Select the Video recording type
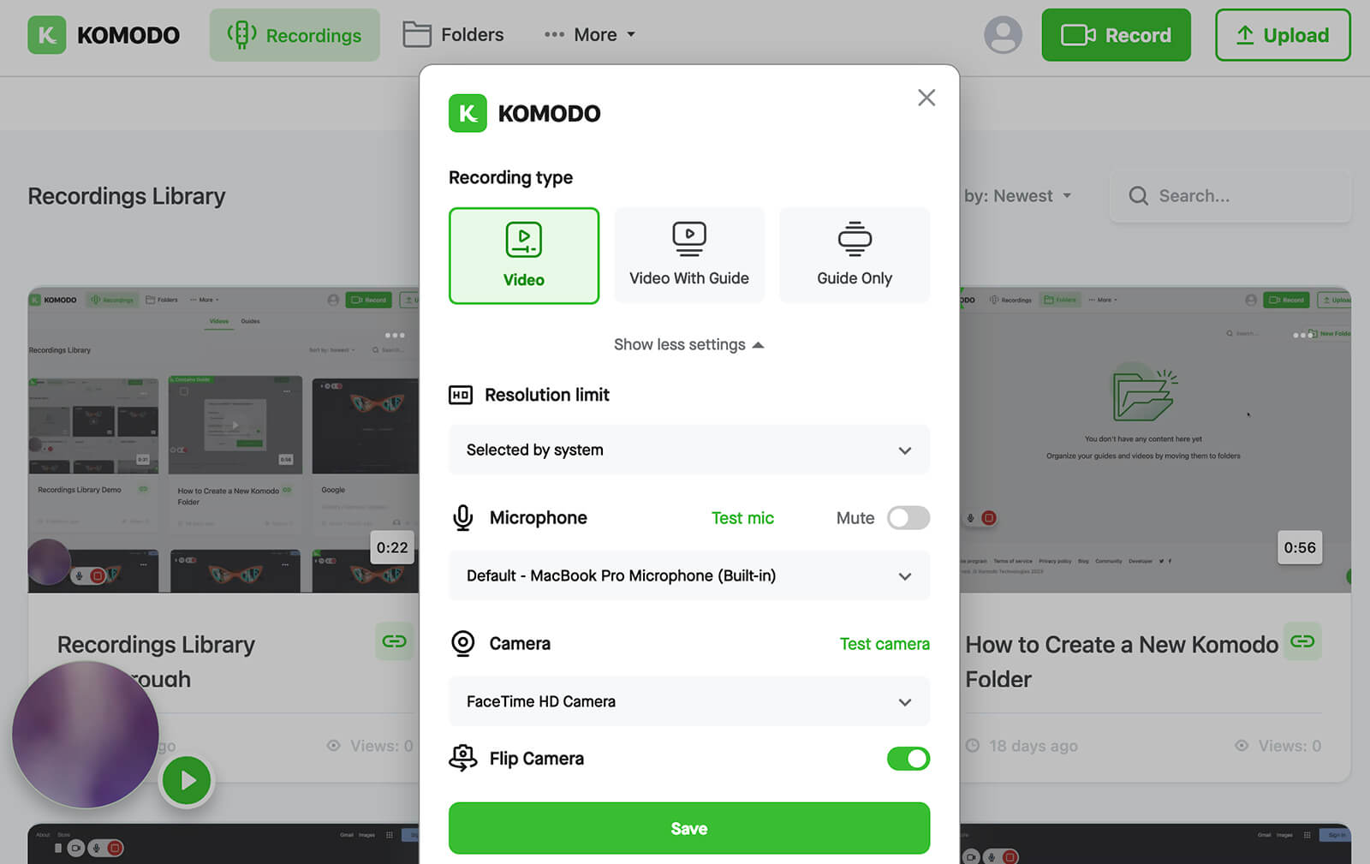 (x=524, y=255)
